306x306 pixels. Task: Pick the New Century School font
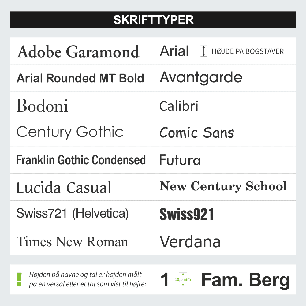[223, 186]
